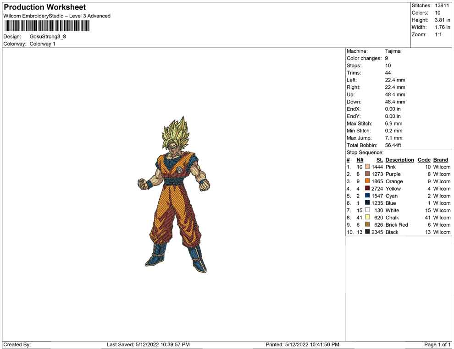Click the Goku embroidery design preview
454x349 pixels.
(x=173, y=195)
